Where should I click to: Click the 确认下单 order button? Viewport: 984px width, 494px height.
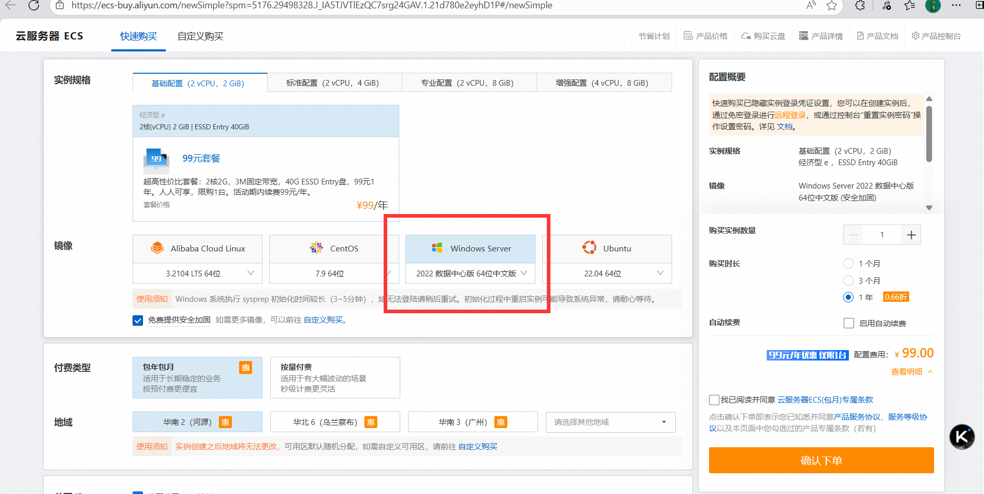click(821, 460)
